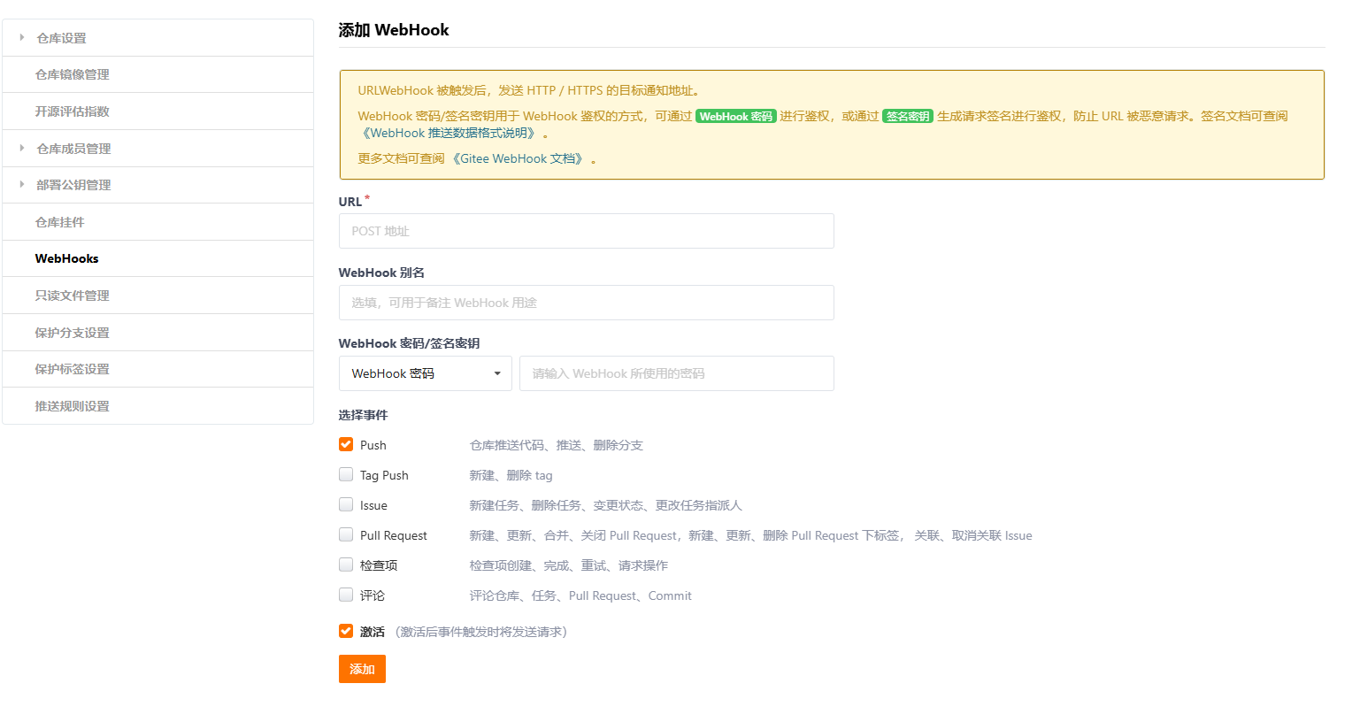This screenshot has width=1360, height=722.
Task: Enable the 检查项 event checkbox
Action: point(346,565)
